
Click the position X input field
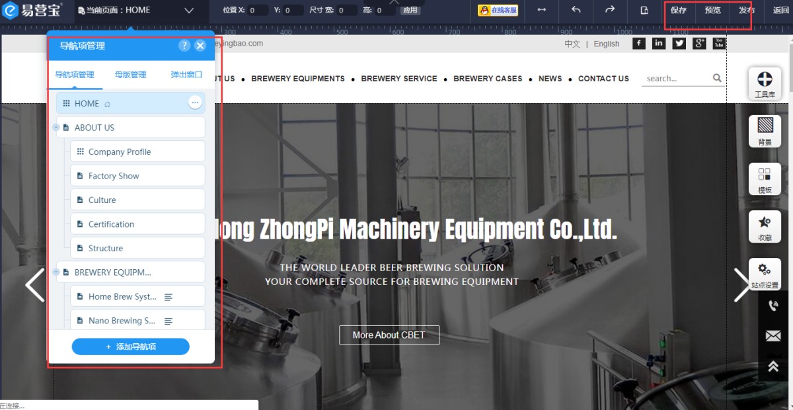pyautogui.click(x=258, y=11)
